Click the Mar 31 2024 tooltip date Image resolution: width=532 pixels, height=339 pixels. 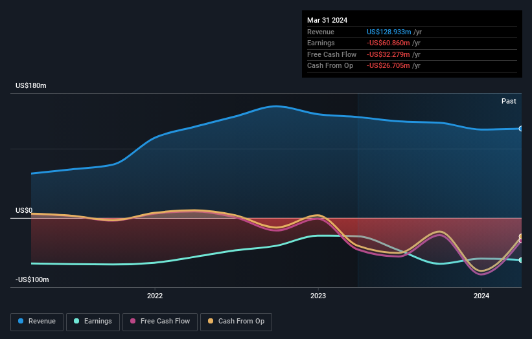click(x=327, y=20)
